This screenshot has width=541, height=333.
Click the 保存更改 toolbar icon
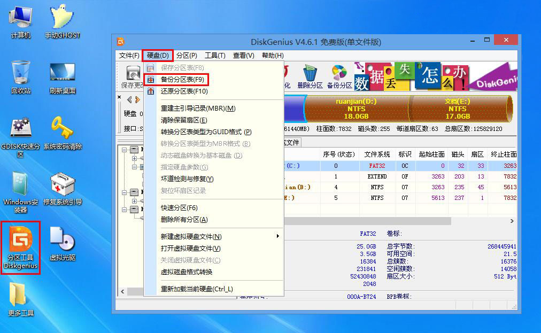pyautogui.click(x=132, y=78)
